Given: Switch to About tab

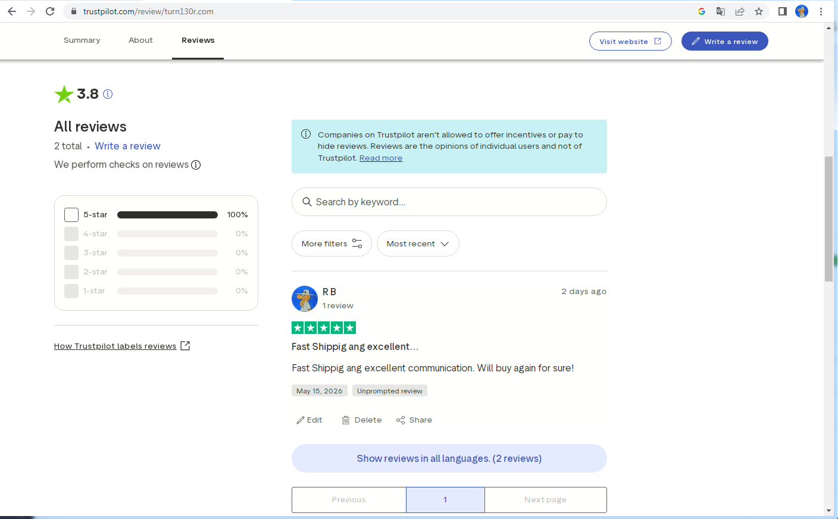Looking at the screenshot, I should click(140, 40).
